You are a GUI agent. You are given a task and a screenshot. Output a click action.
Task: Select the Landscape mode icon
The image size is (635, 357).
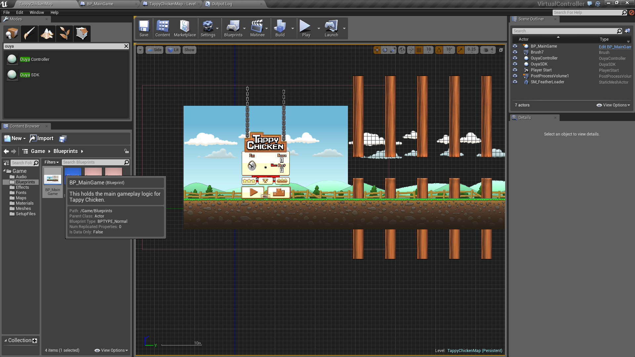coord(47,33)
